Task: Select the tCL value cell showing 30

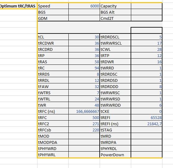Action: 84,37
